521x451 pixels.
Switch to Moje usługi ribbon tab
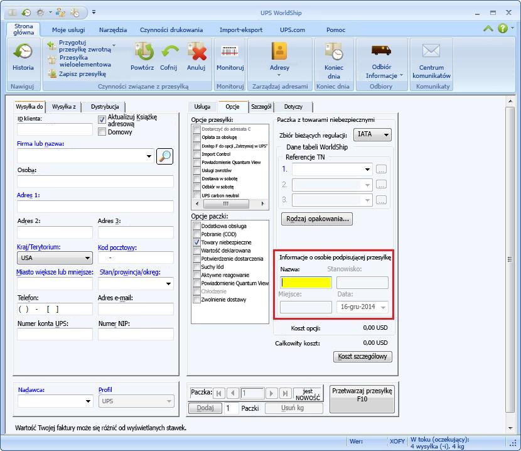[68, 30]
